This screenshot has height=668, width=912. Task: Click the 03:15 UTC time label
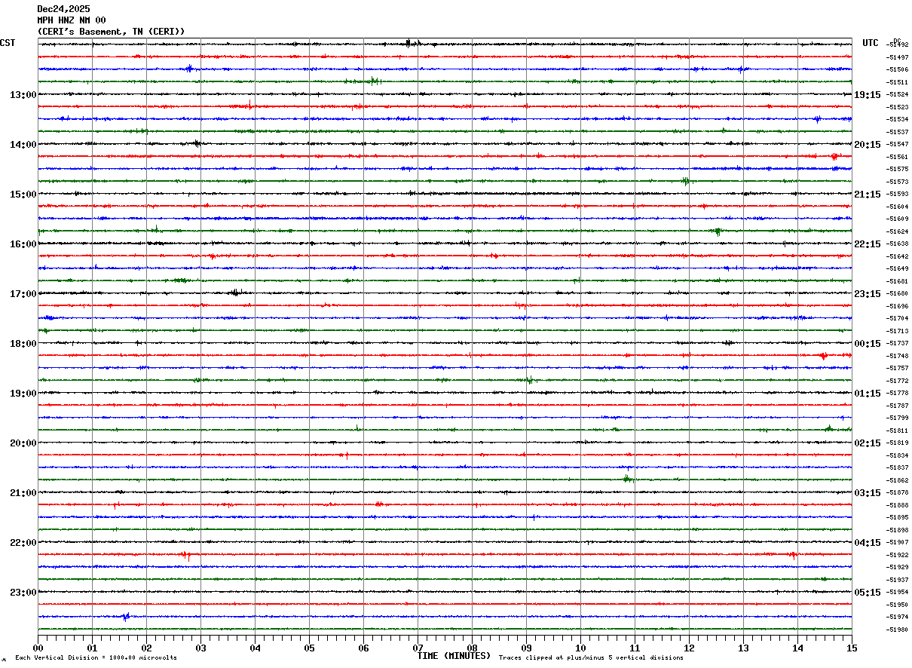point(868,493)
